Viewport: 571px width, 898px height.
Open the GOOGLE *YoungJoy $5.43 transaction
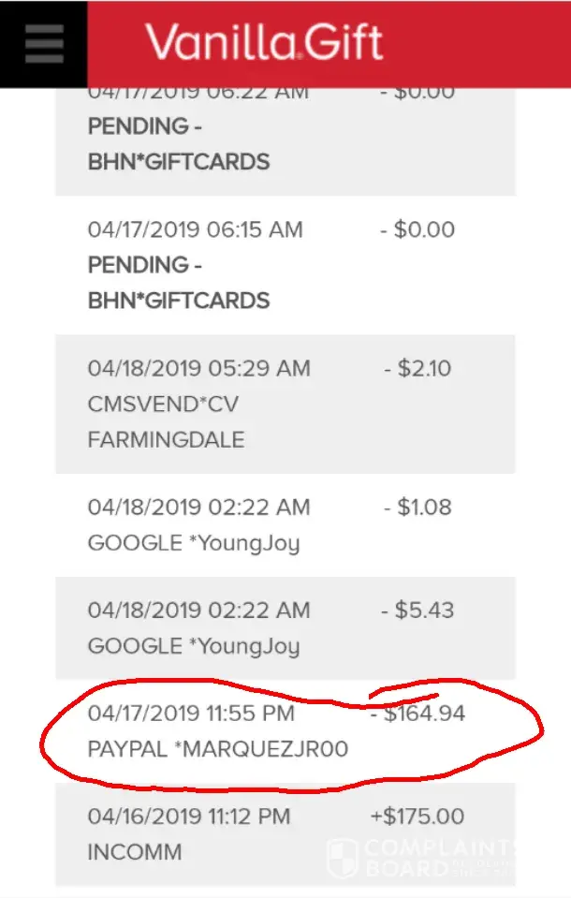(x=194, y=646)
